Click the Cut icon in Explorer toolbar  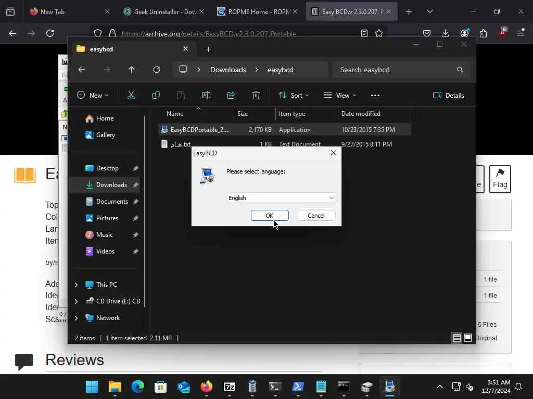tap(131, 96)
